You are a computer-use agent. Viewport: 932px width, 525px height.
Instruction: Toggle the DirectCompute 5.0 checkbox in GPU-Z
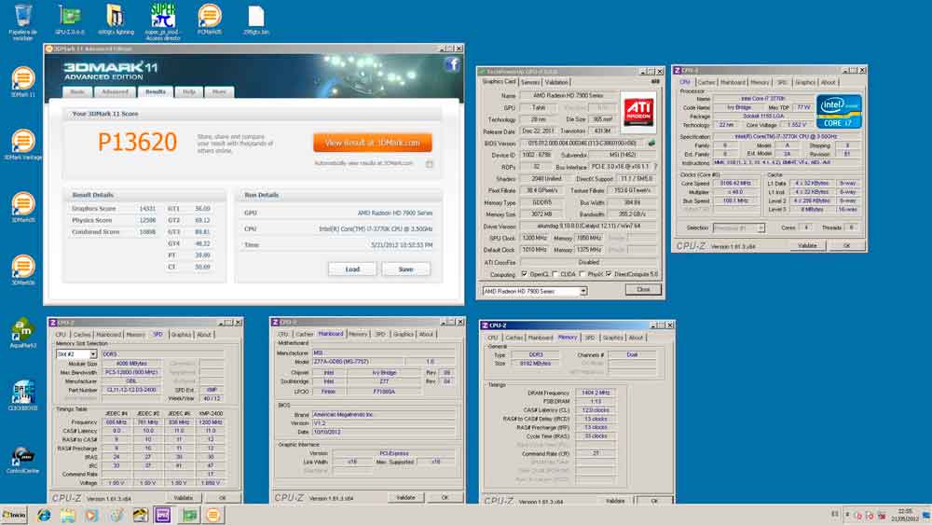(x=609, y=274)
